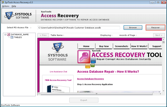
Task: Click horizontal scrollbar right arrow
Action: coord(160,94)
